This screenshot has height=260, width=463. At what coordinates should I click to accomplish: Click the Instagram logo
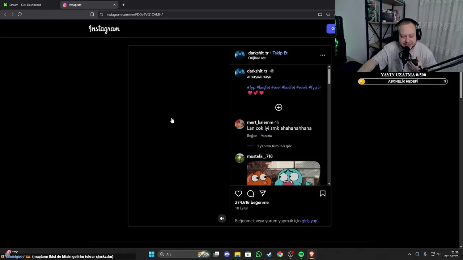tap(104, 29)
